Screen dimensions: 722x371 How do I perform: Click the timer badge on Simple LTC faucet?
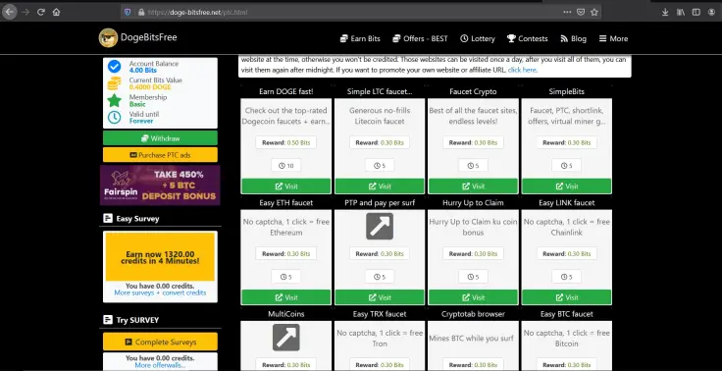click(x=380, y=166)
